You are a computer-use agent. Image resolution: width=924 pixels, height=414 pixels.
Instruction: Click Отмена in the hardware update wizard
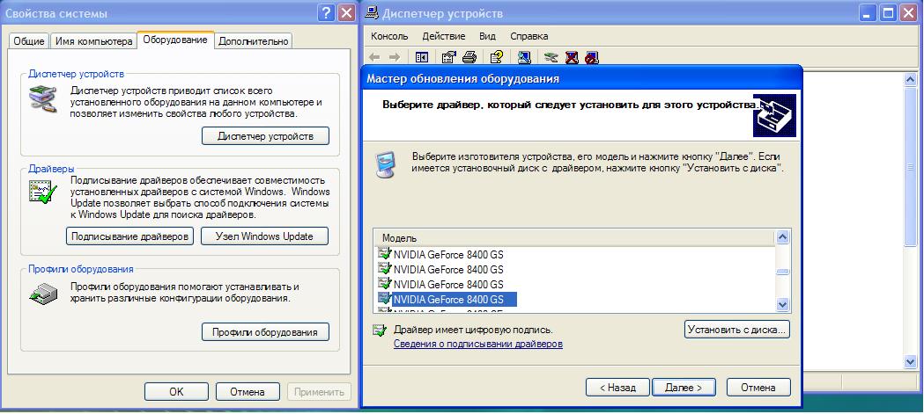(758, 388)
